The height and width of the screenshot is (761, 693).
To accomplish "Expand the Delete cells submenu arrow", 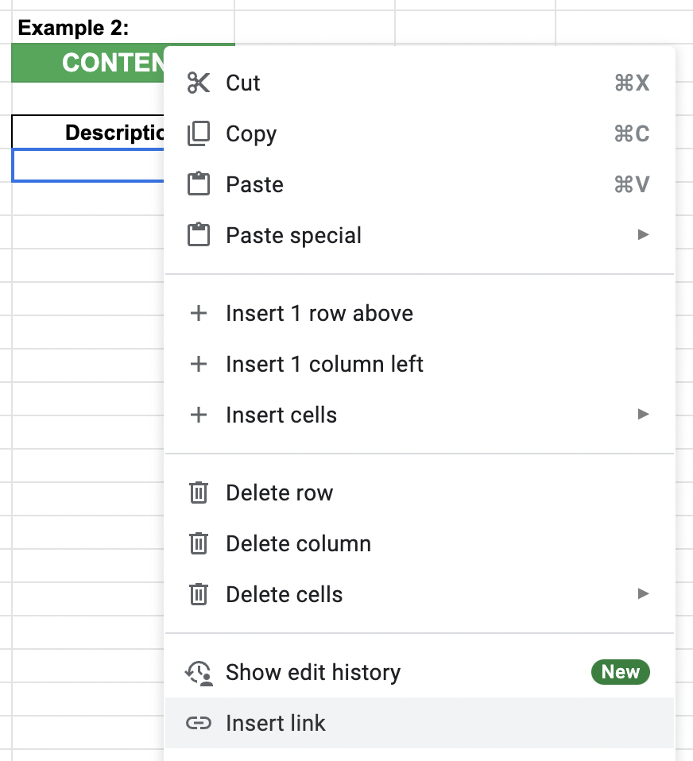I will 642,594.
